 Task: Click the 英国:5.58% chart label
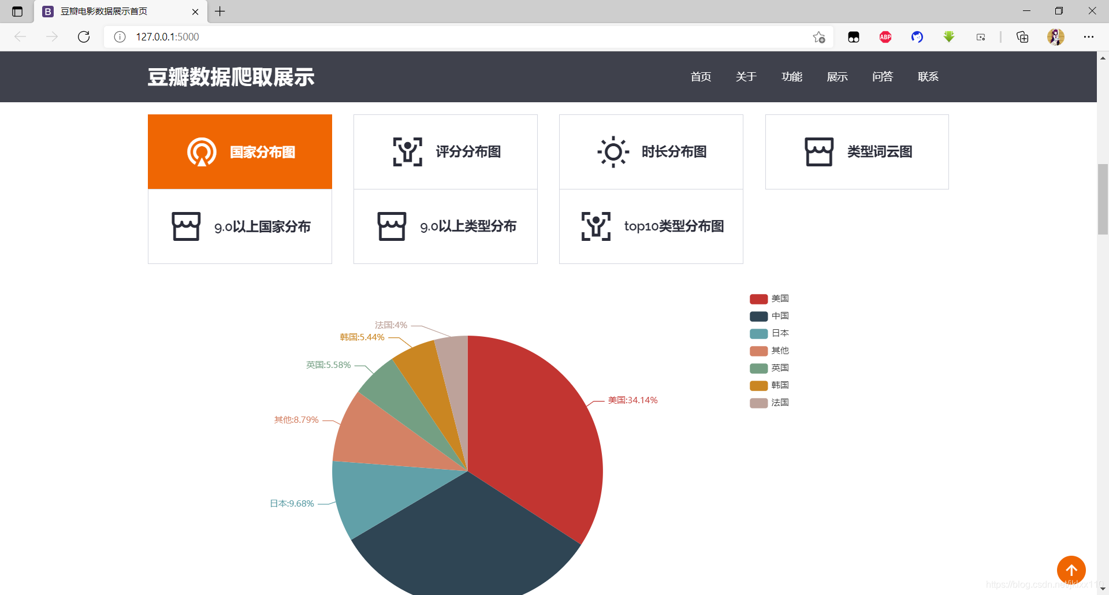click(x=329, y=365)
